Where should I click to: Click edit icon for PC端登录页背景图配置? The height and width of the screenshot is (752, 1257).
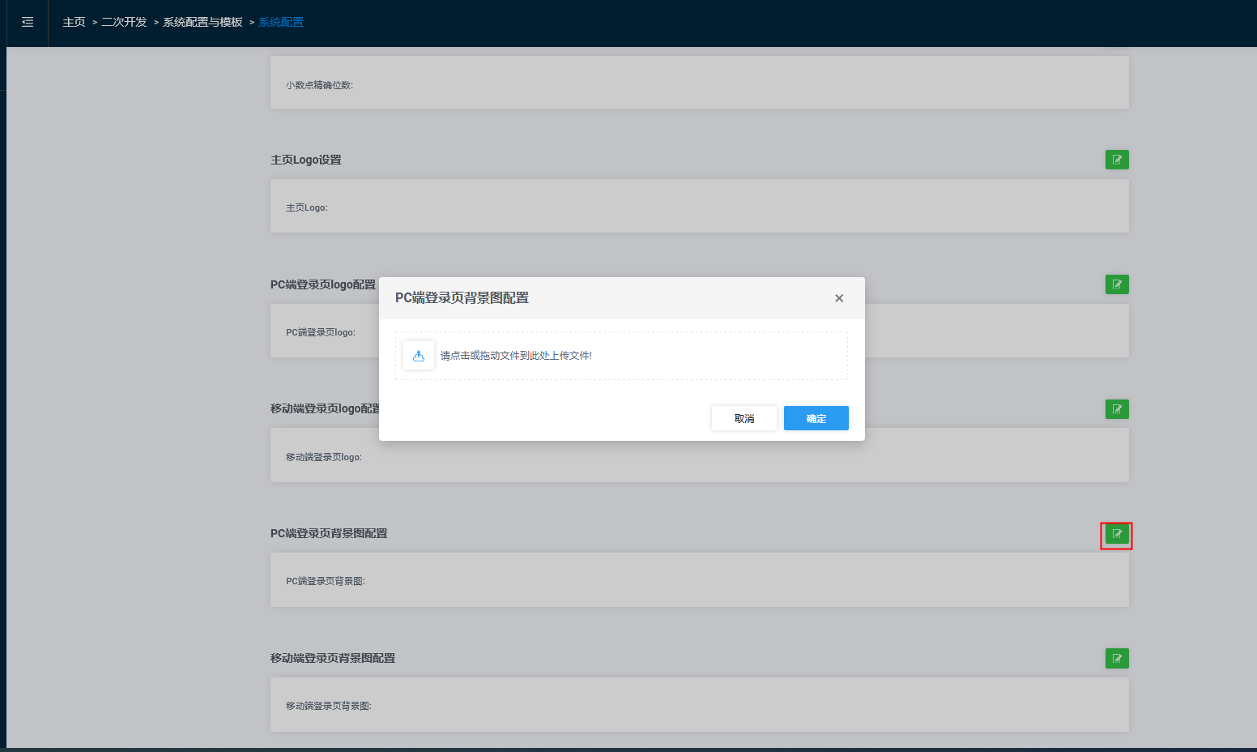(1117, 534)
